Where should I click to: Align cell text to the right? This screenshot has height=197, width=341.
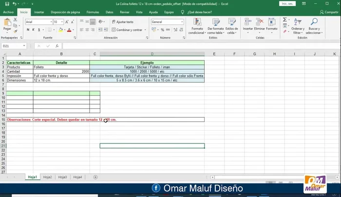(93, 30)
